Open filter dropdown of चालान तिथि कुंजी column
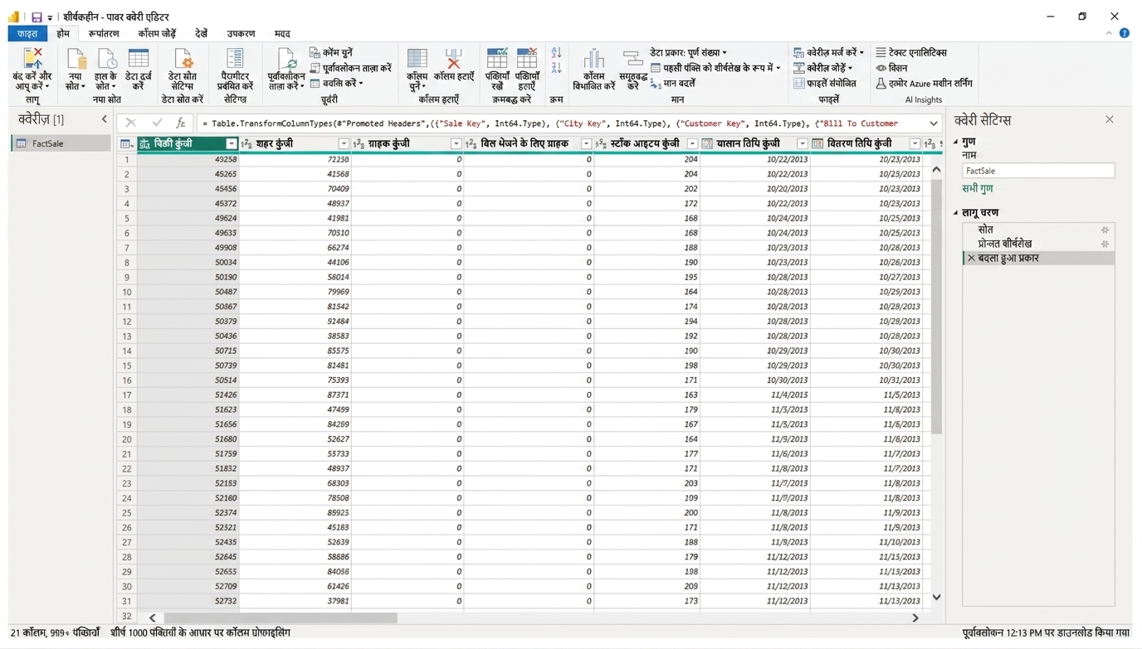The width and height of the screenshot is (1142, 649). tap(803, 143)
